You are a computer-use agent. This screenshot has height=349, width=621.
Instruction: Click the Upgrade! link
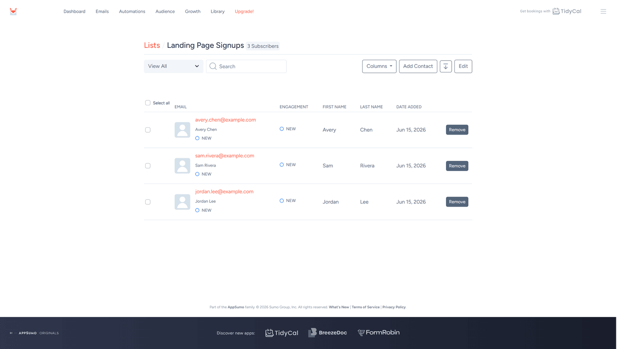coord(244,11)
